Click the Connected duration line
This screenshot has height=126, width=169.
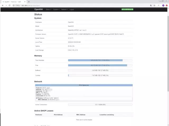(43, 96)
